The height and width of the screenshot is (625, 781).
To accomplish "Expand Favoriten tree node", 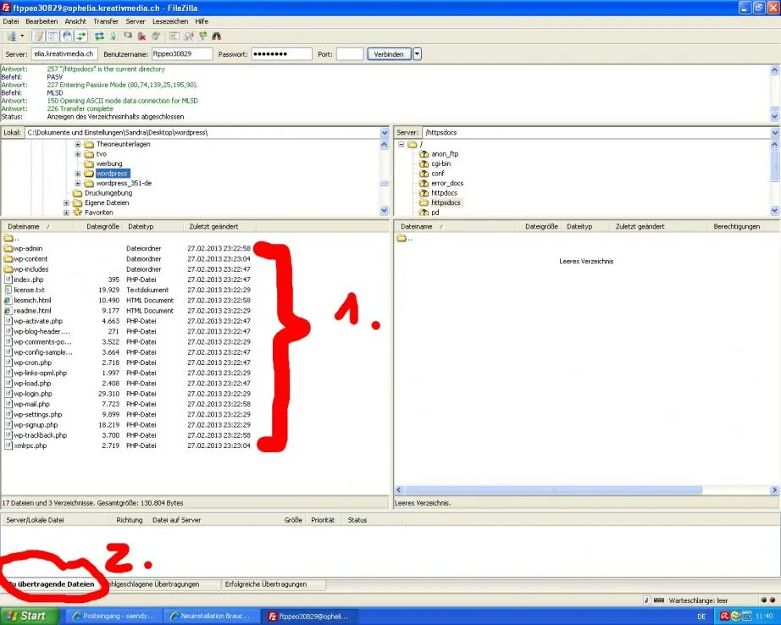I will [x=66, y=213].
